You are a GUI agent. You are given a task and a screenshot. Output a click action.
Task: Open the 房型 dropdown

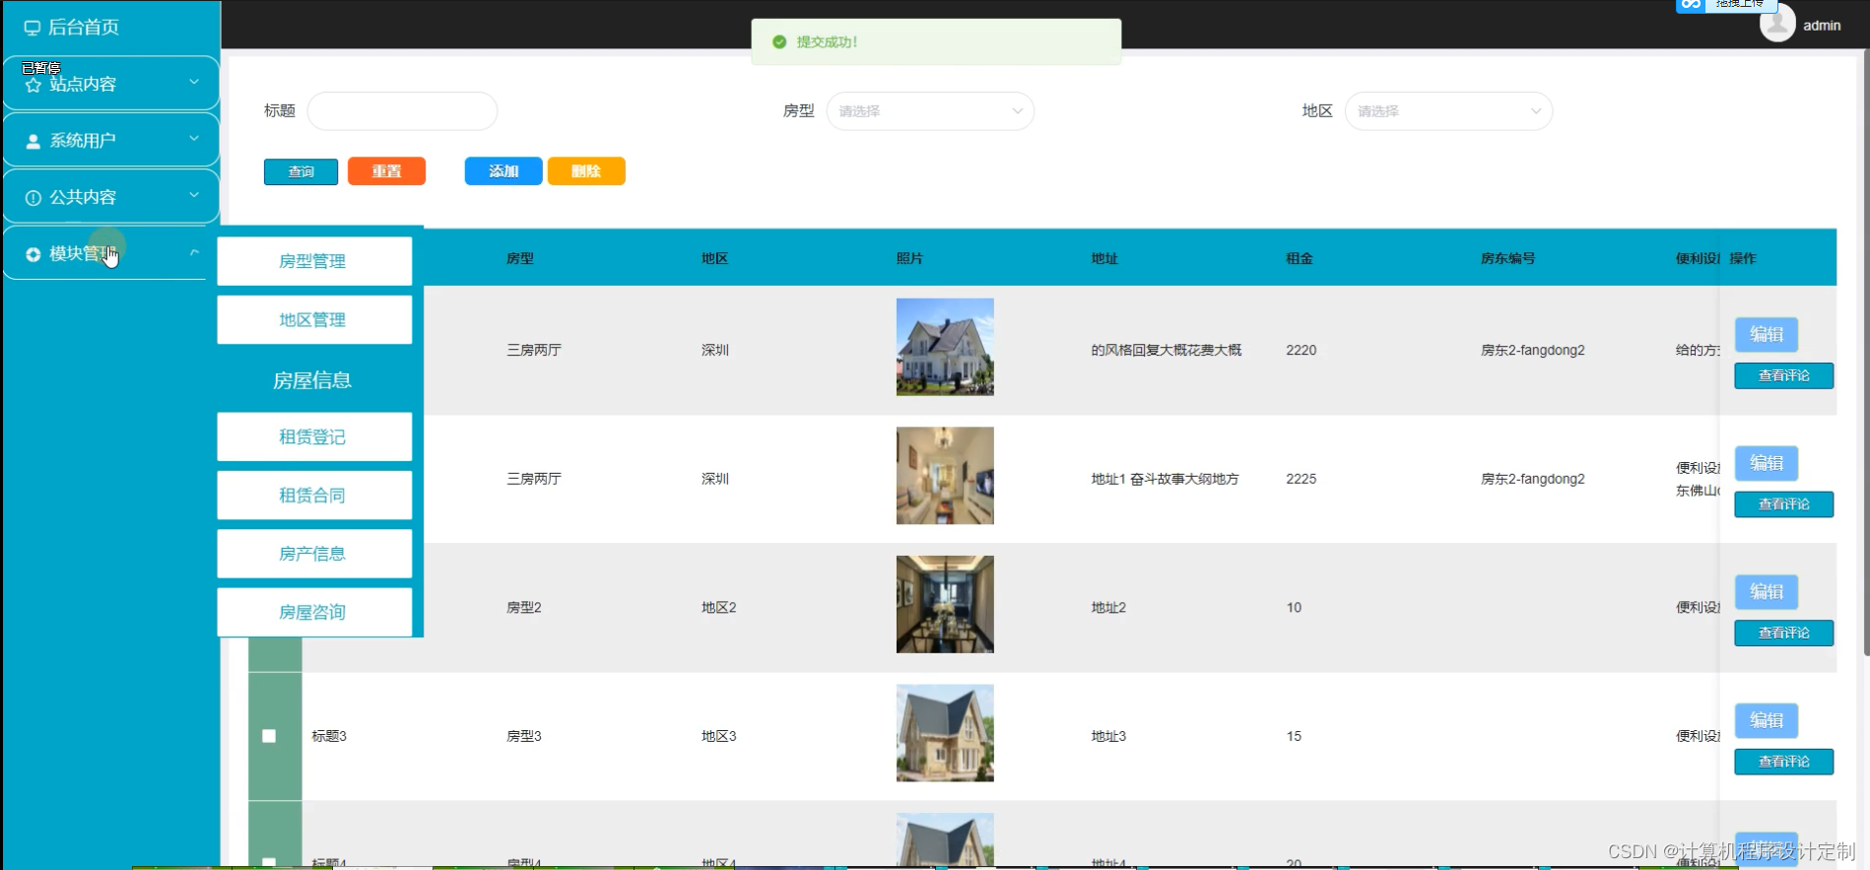[930, 111]
